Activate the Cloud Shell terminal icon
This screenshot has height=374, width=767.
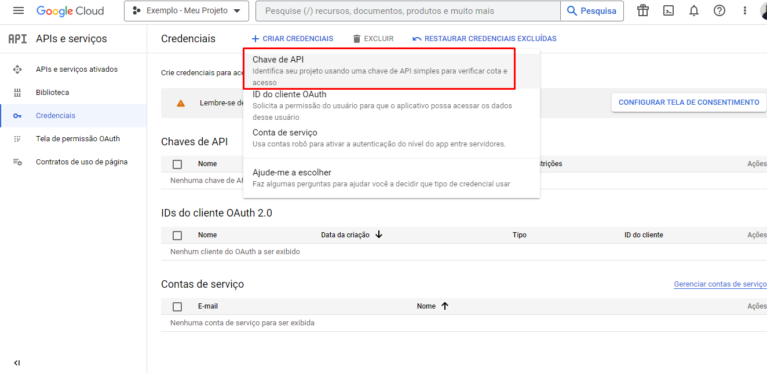pyautogui.click(x=669, y=10)
